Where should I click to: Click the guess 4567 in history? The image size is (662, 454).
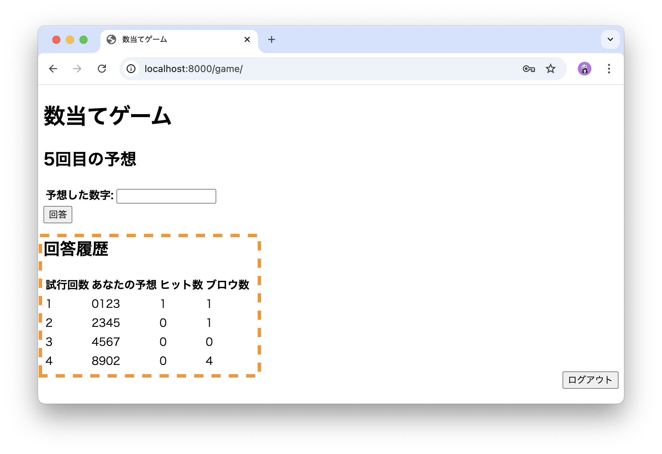pyautogui.click(x=106, y=342)
